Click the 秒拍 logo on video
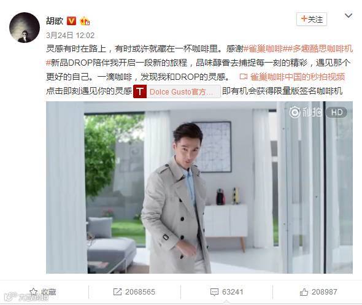The width and height of the screenshot is (362, 305). [306, 112]
